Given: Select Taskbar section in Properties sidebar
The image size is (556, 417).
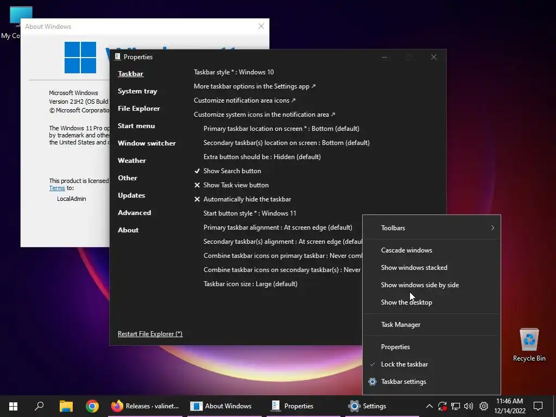Looking at the screenshot, I should coord(130,74).
